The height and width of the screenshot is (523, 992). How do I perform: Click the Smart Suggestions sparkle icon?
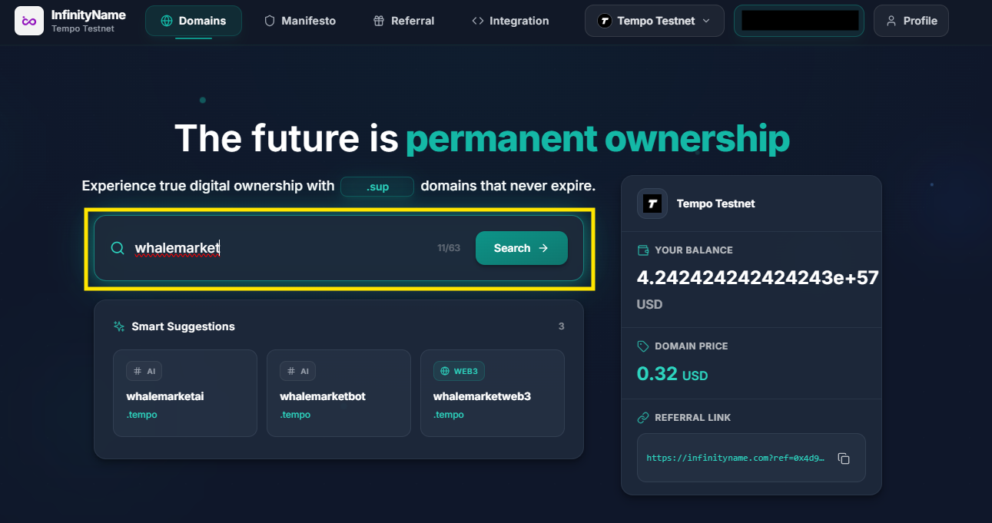click(119, 326)
